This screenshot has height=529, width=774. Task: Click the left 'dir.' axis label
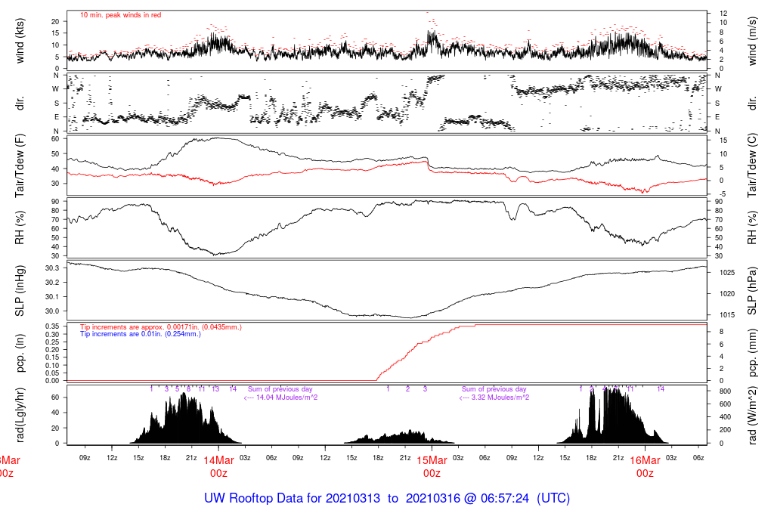20,104
